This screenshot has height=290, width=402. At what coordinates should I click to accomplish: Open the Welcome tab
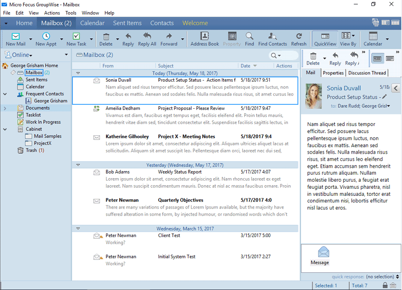(x=195, y=23)
